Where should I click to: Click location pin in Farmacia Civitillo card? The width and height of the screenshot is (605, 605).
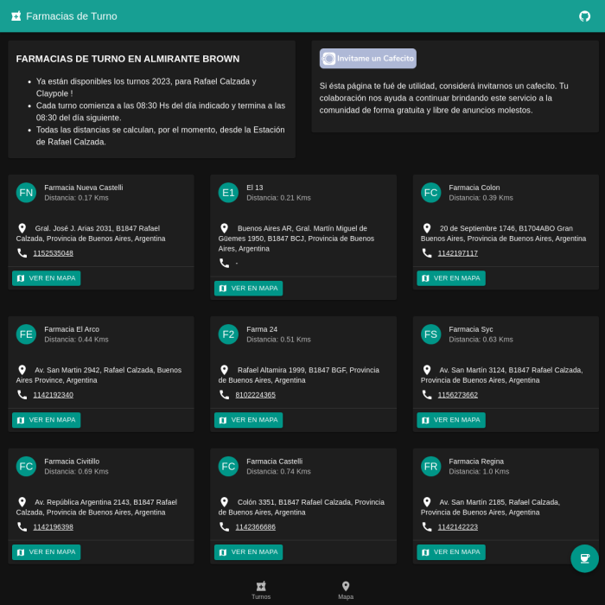[22, 501]
